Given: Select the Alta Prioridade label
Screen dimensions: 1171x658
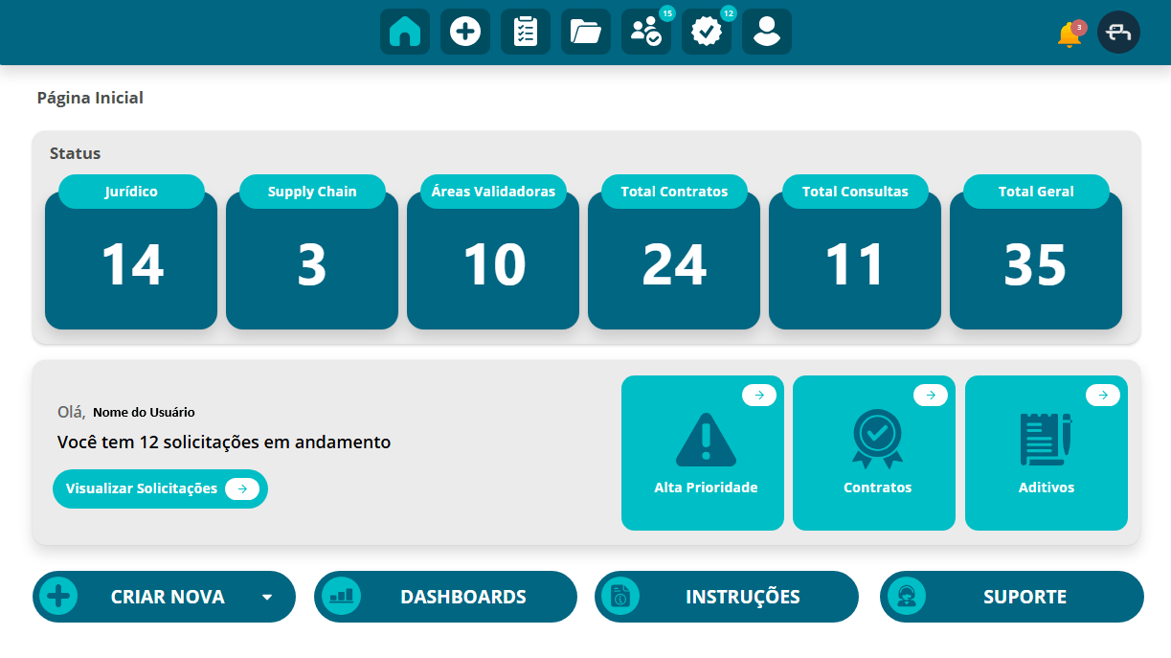Looking at the screenshot, I should pos(706,488).
